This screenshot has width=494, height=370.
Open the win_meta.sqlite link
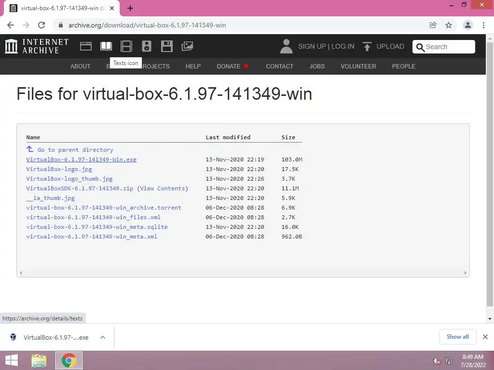click(96, 227)
